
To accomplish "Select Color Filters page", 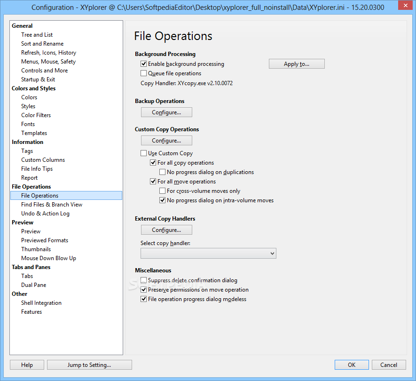I will [x=36, y=115].
